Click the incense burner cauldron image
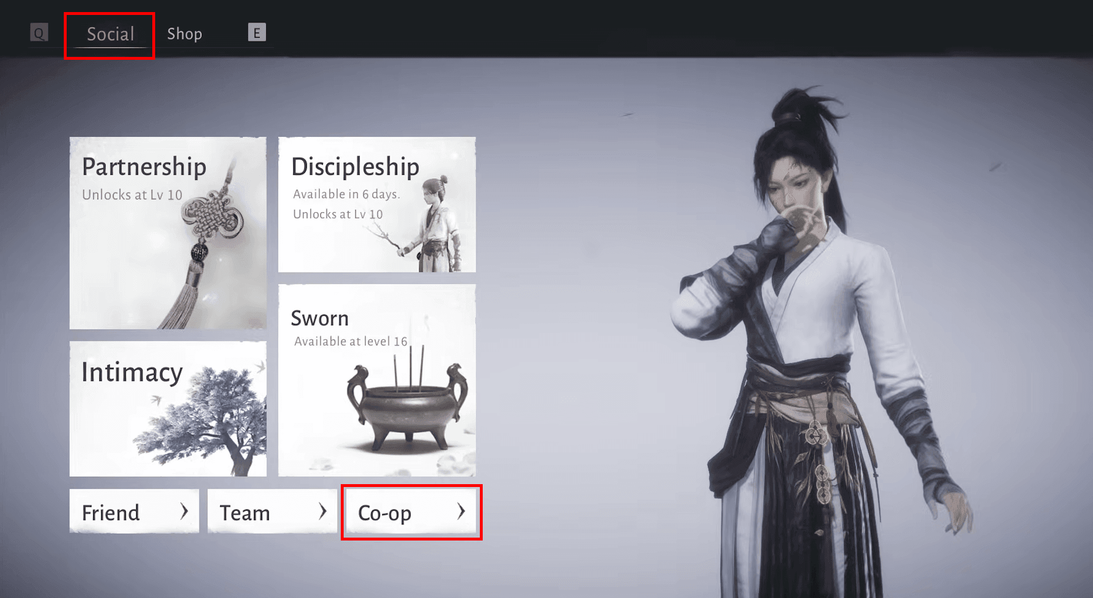1093x598 pixels. (x=407, y=403)
